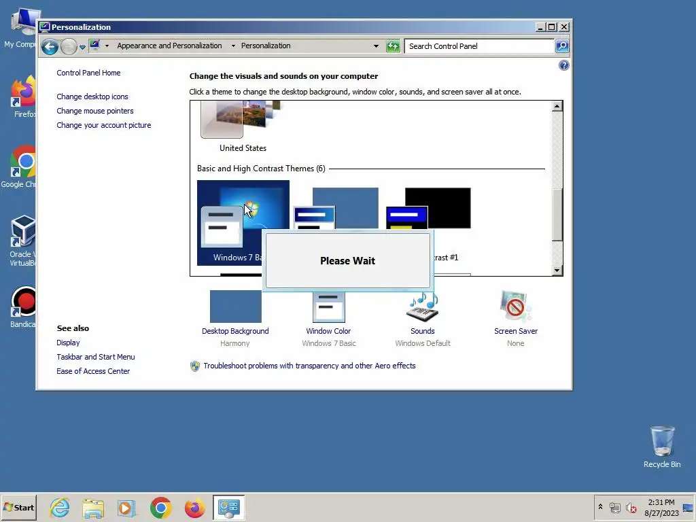The width and height of the screenshot is (696, 522).
Task: Open Change mouse pointers link
Action: [x=95, y=111]
